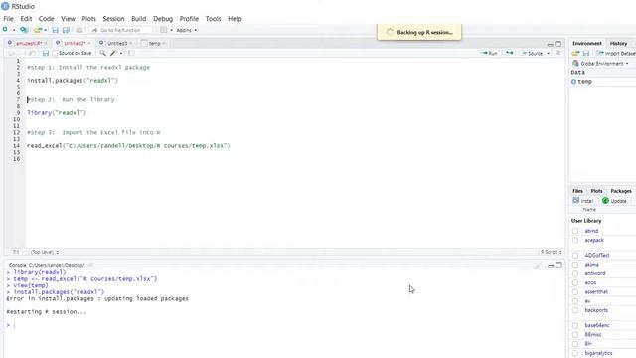Viewport: 636px width, 358px height.
Task: Open the Addins dropdown
Action: point(187,30)
